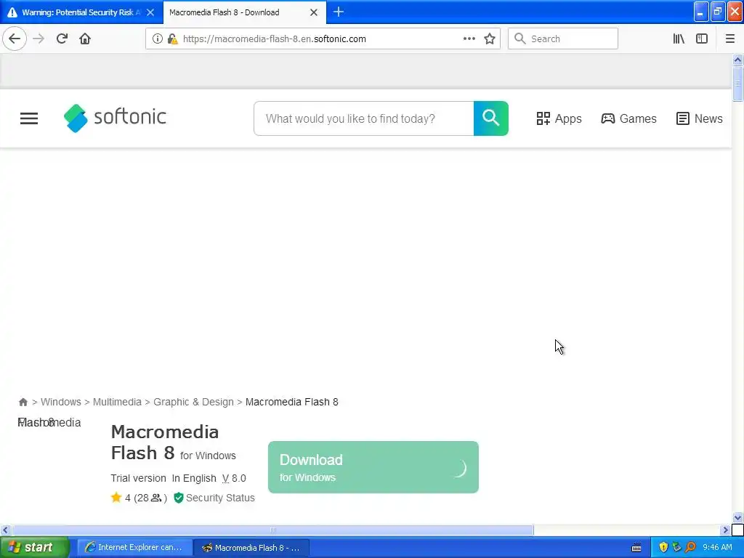Screen dimensions: 744x558
Task: Click the Download for Windows button
Action: point(373,467)
